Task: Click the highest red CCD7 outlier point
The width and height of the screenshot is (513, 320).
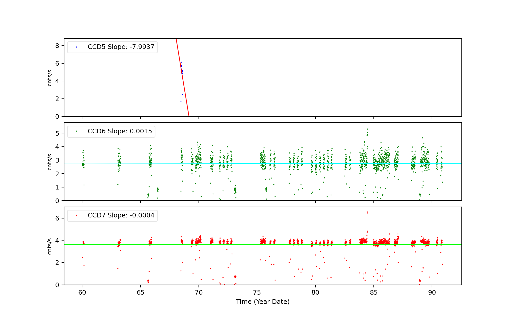Action: (367, 212)
